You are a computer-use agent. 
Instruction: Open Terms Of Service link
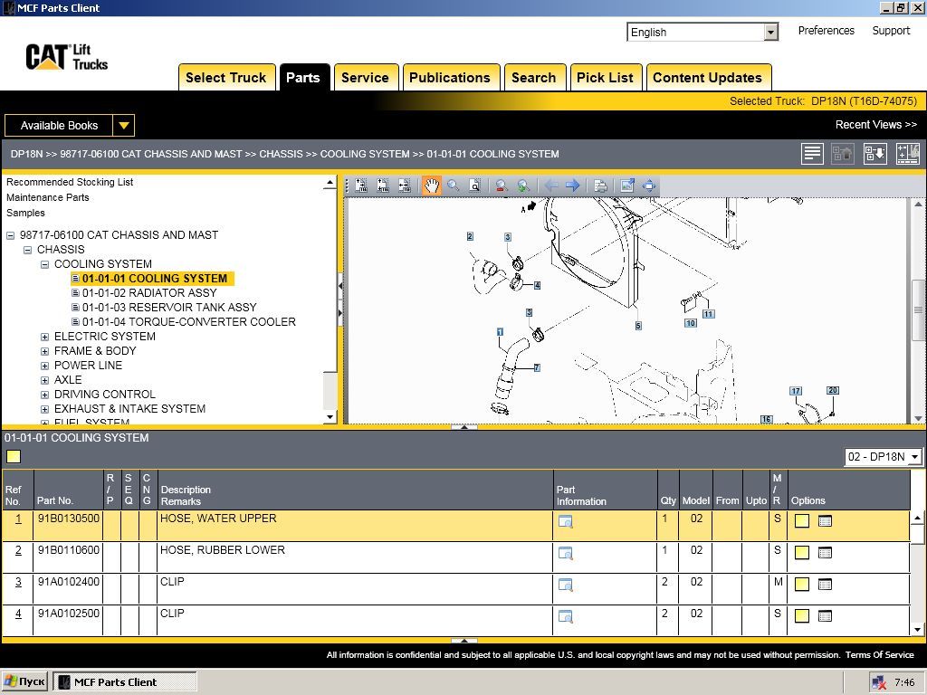point(880,655)
